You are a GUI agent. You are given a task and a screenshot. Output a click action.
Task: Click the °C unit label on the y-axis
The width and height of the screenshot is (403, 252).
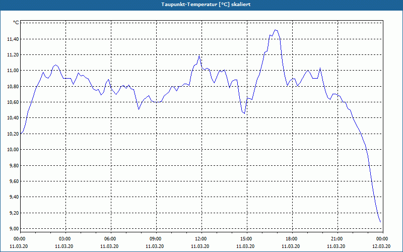coord(16,23)
